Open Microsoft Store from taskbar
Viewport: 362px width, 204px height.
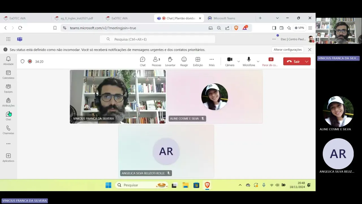click(x=196, y=185)
